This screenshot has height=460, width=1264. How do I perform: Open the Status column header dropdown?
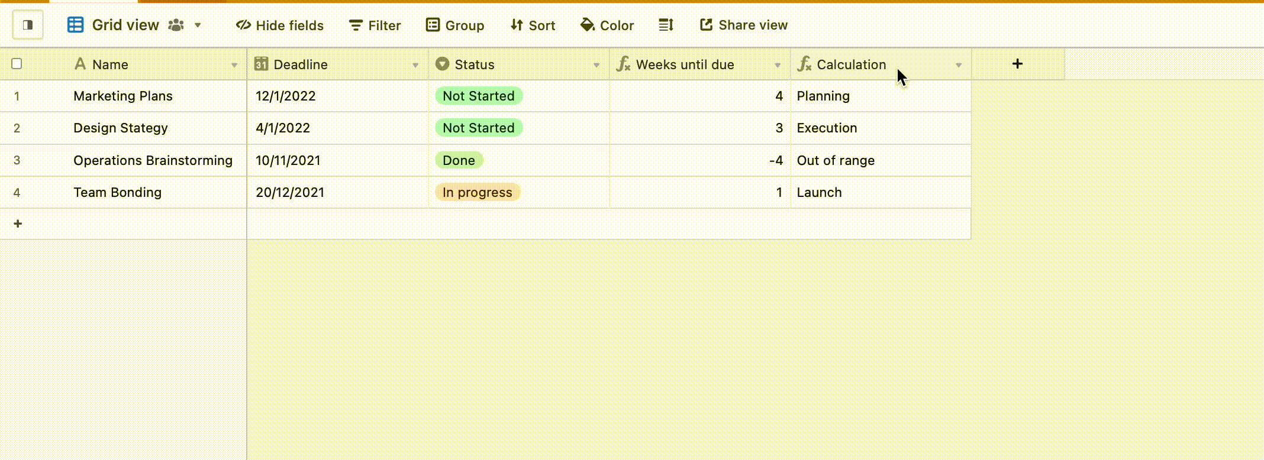click(x=596, y=64)
